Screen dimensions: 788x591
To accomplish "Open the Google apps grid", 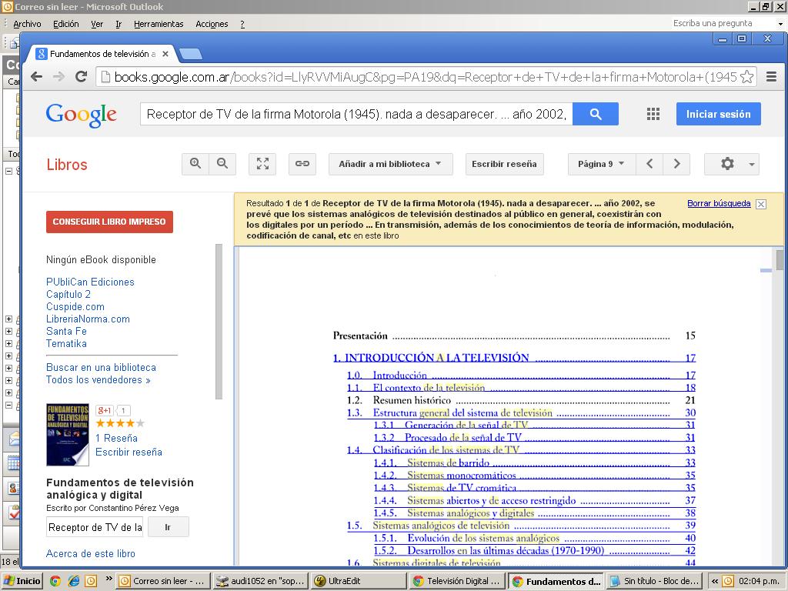I will (653, 114).
